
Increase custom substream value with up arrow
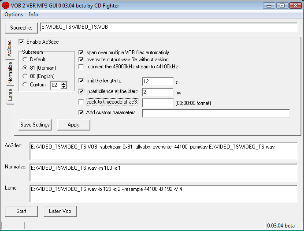(63, 83)
